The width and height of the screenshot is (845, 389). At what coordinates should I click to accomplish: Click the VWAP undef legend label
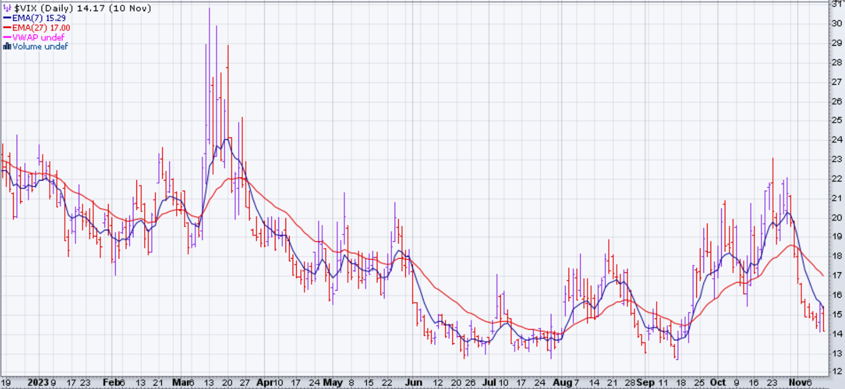click(39, 38)
